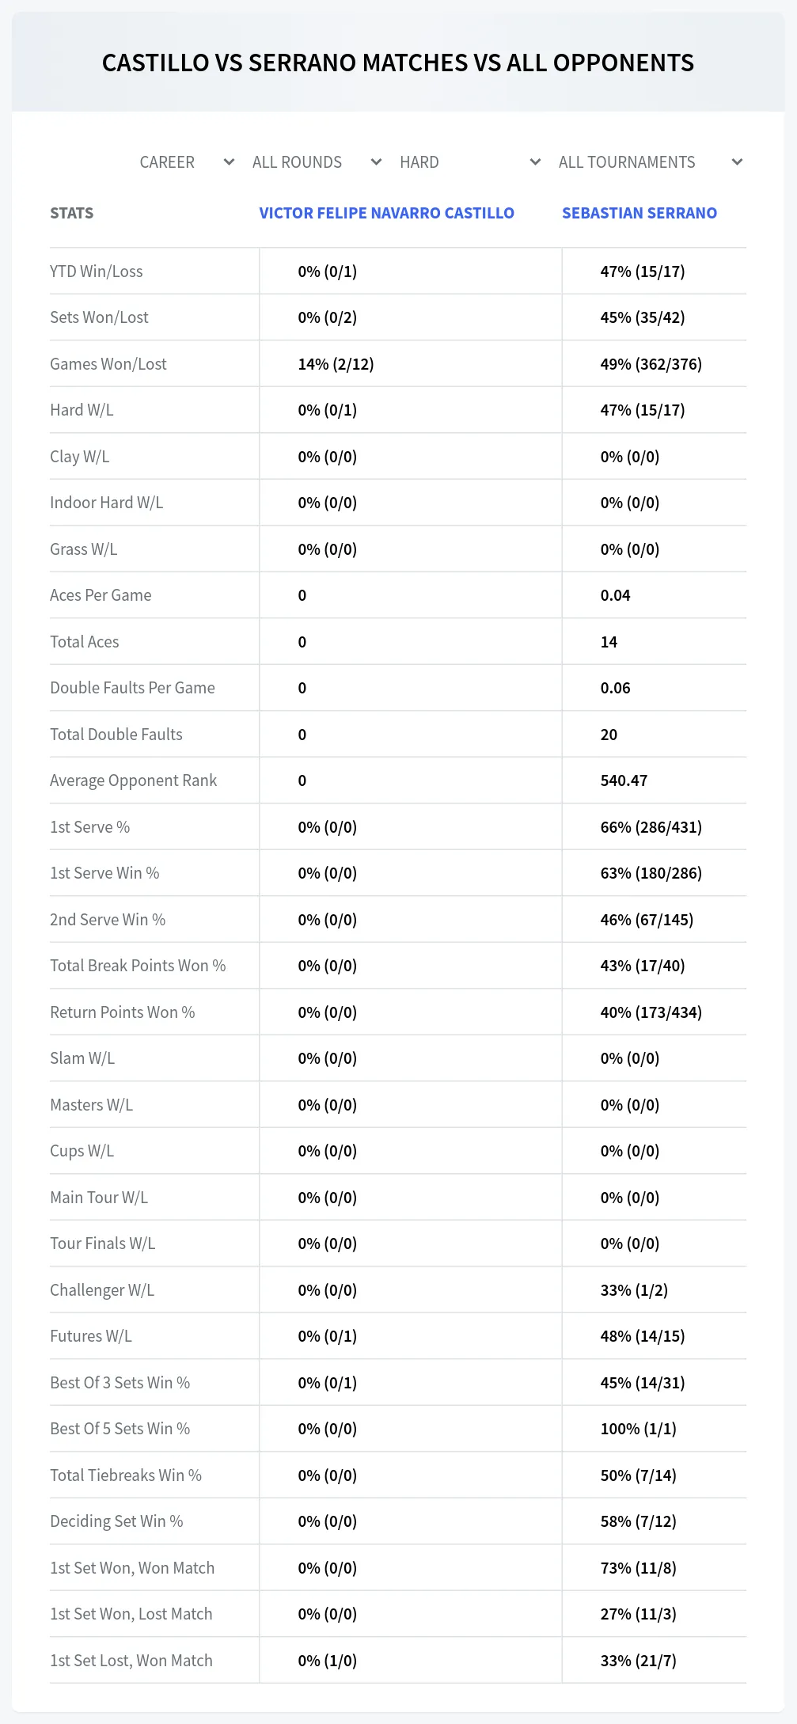Click the 1st Serve % row label
The width and height of the screenshot is (797, 1724).
90,827
